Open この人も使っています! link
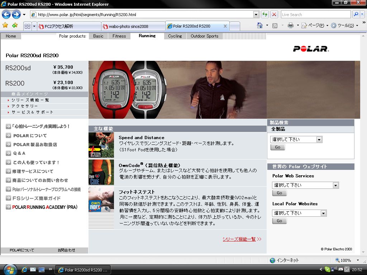Screen dimensions: 367x275 coord(32,162)
